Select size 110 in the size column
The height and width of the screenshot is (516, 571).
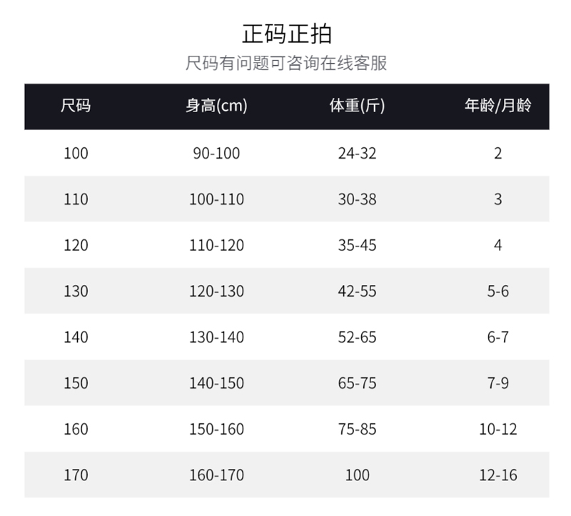pos(76,199)
